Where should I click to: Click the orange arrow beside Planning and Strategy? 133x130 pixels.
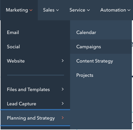click(x=63, y=118)
